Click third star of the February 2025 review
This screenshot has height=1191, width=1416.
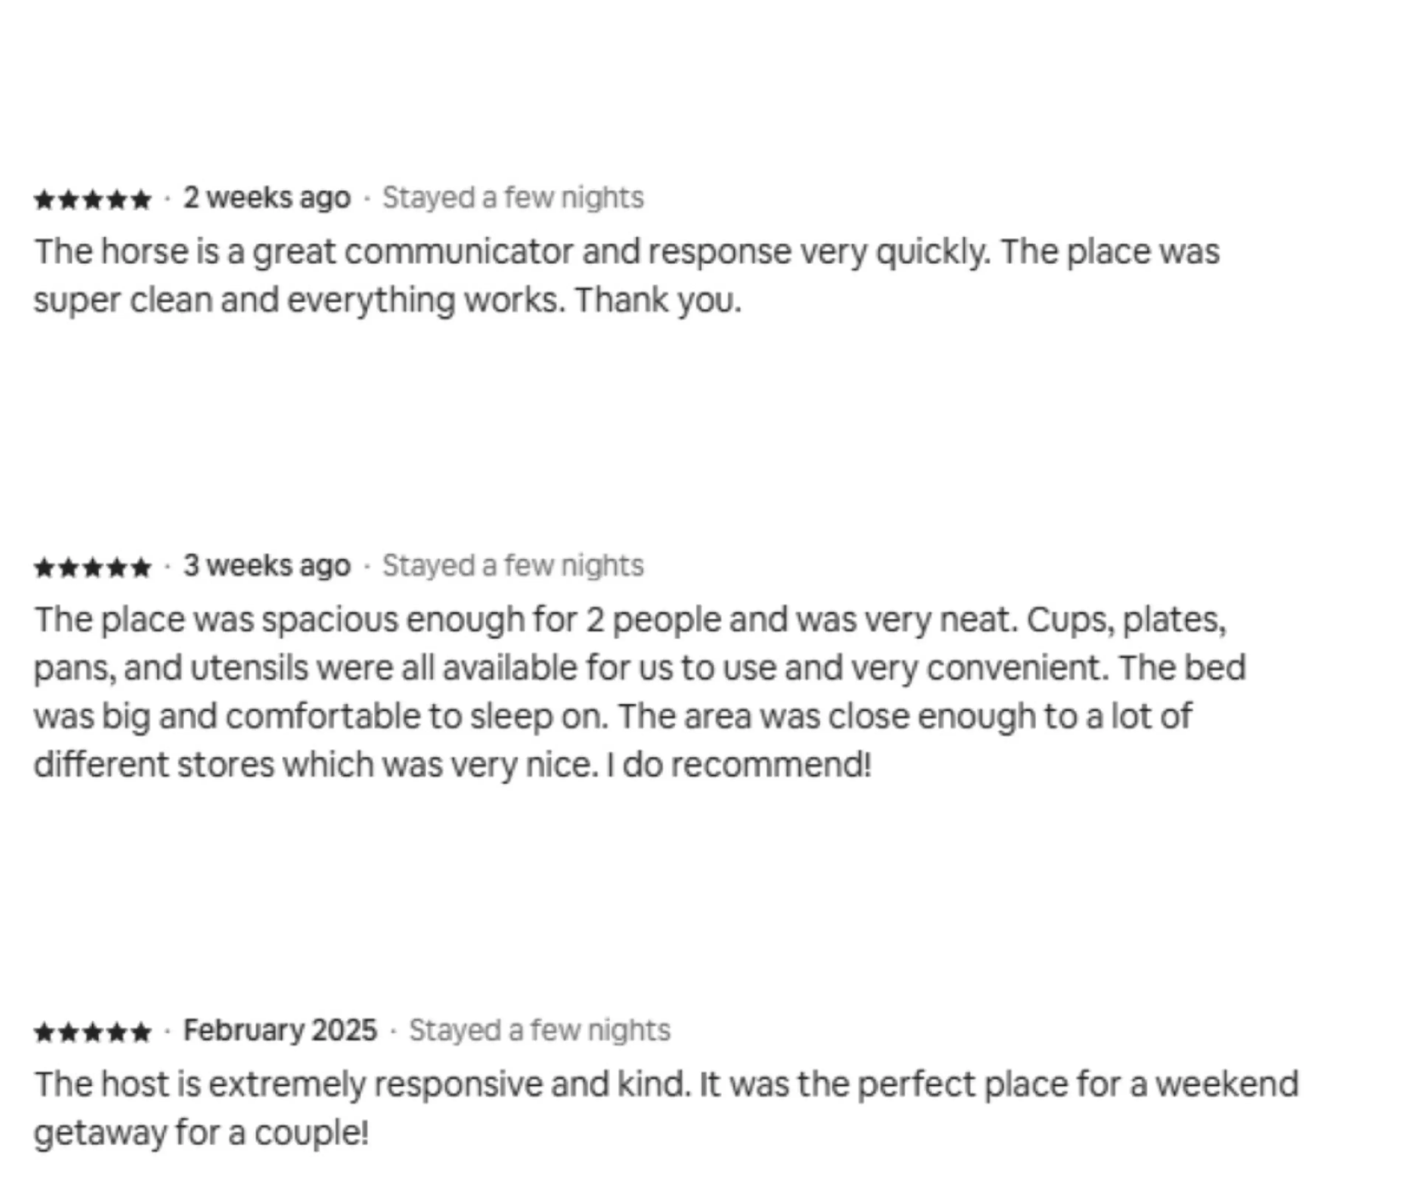93,1032
